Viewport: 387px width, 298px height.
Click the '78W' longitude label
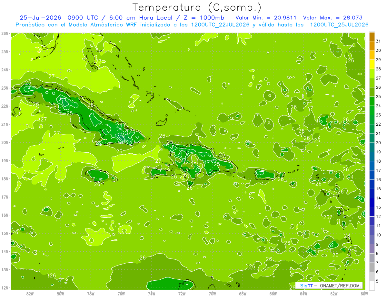(91, 293)
